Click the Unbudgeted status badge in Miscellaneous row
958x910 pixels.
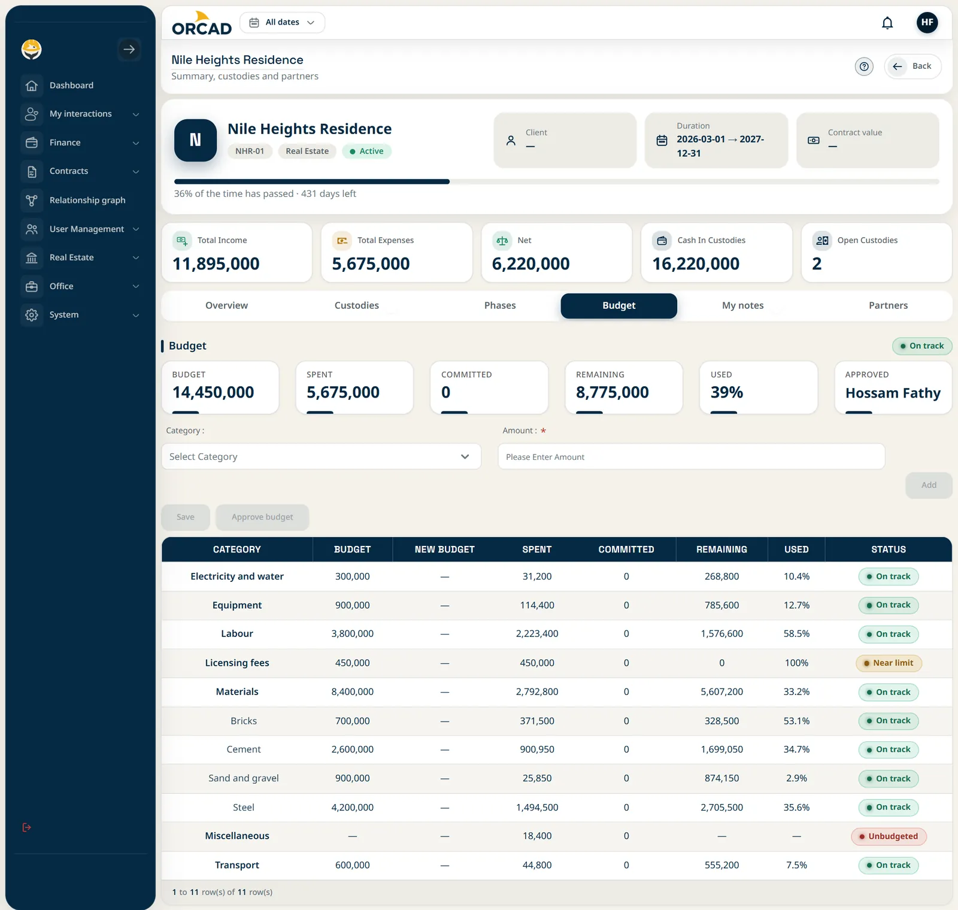pos(889,836)
